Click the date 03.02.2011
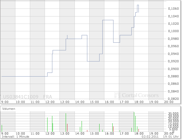 coord(150,137)
